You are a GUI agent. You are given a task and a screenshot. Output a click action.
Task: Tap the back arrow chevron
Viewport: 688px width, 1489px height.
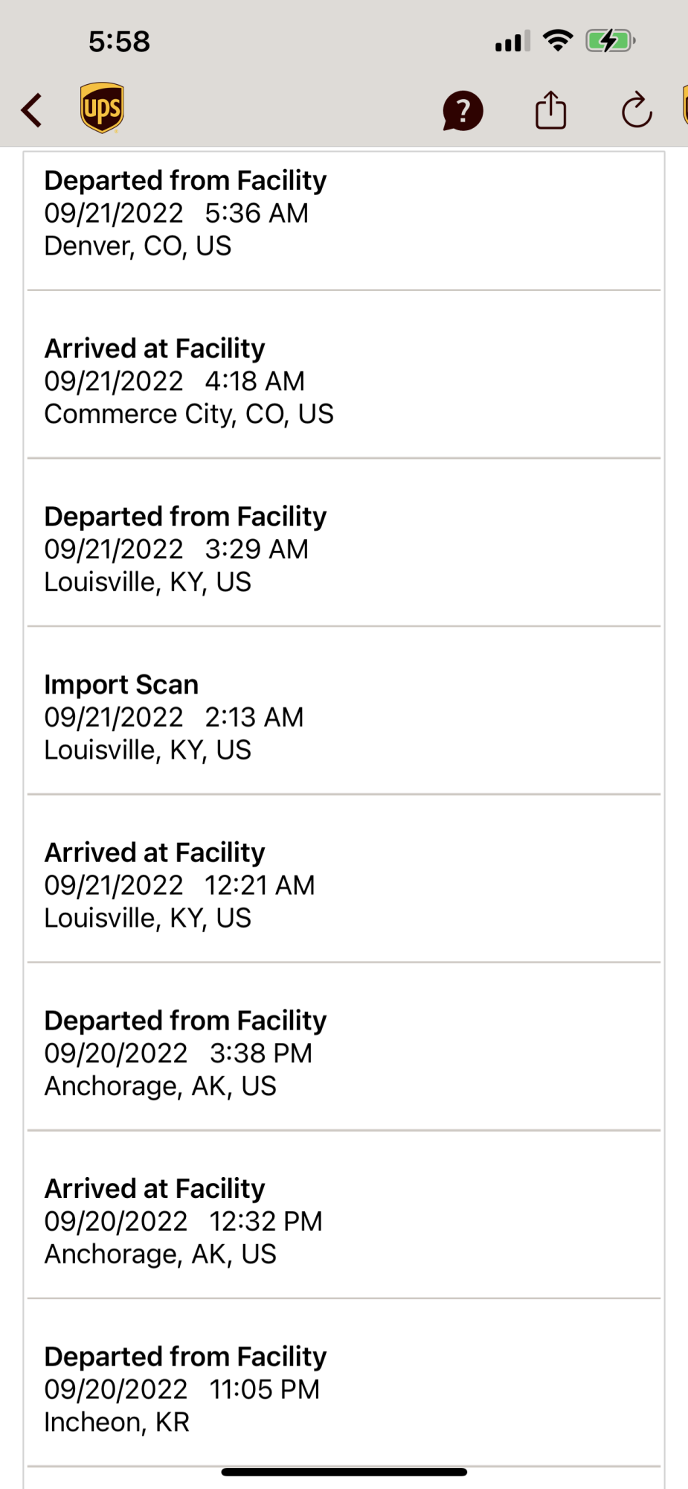pos(31,110)
